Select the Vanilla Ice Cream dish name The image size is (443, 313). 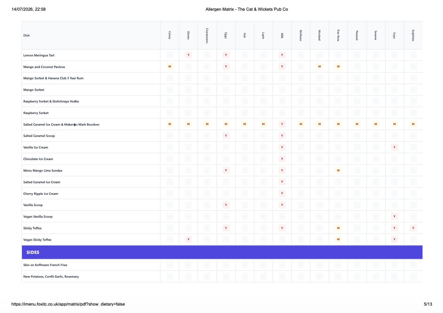click(x=36, y=147)
